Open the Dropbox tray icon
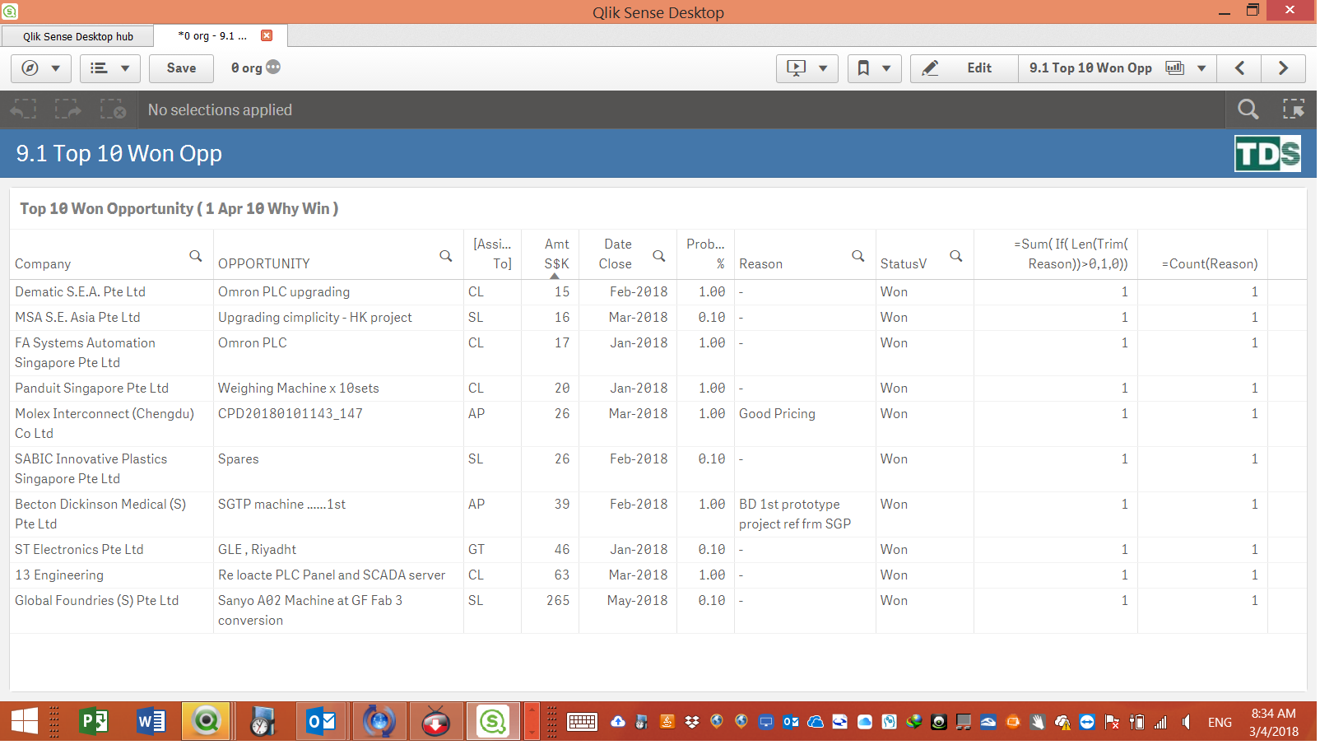 click(x=692, y=722)
